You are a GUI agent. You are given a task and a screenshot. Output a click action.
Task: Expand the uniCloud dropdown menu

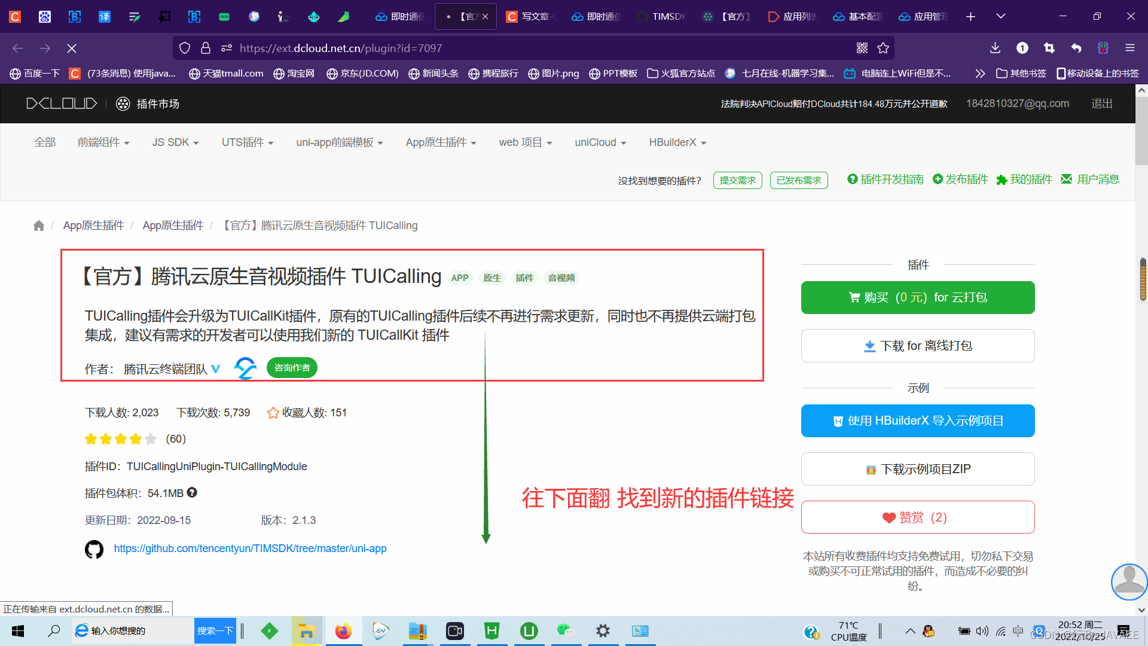600,142
